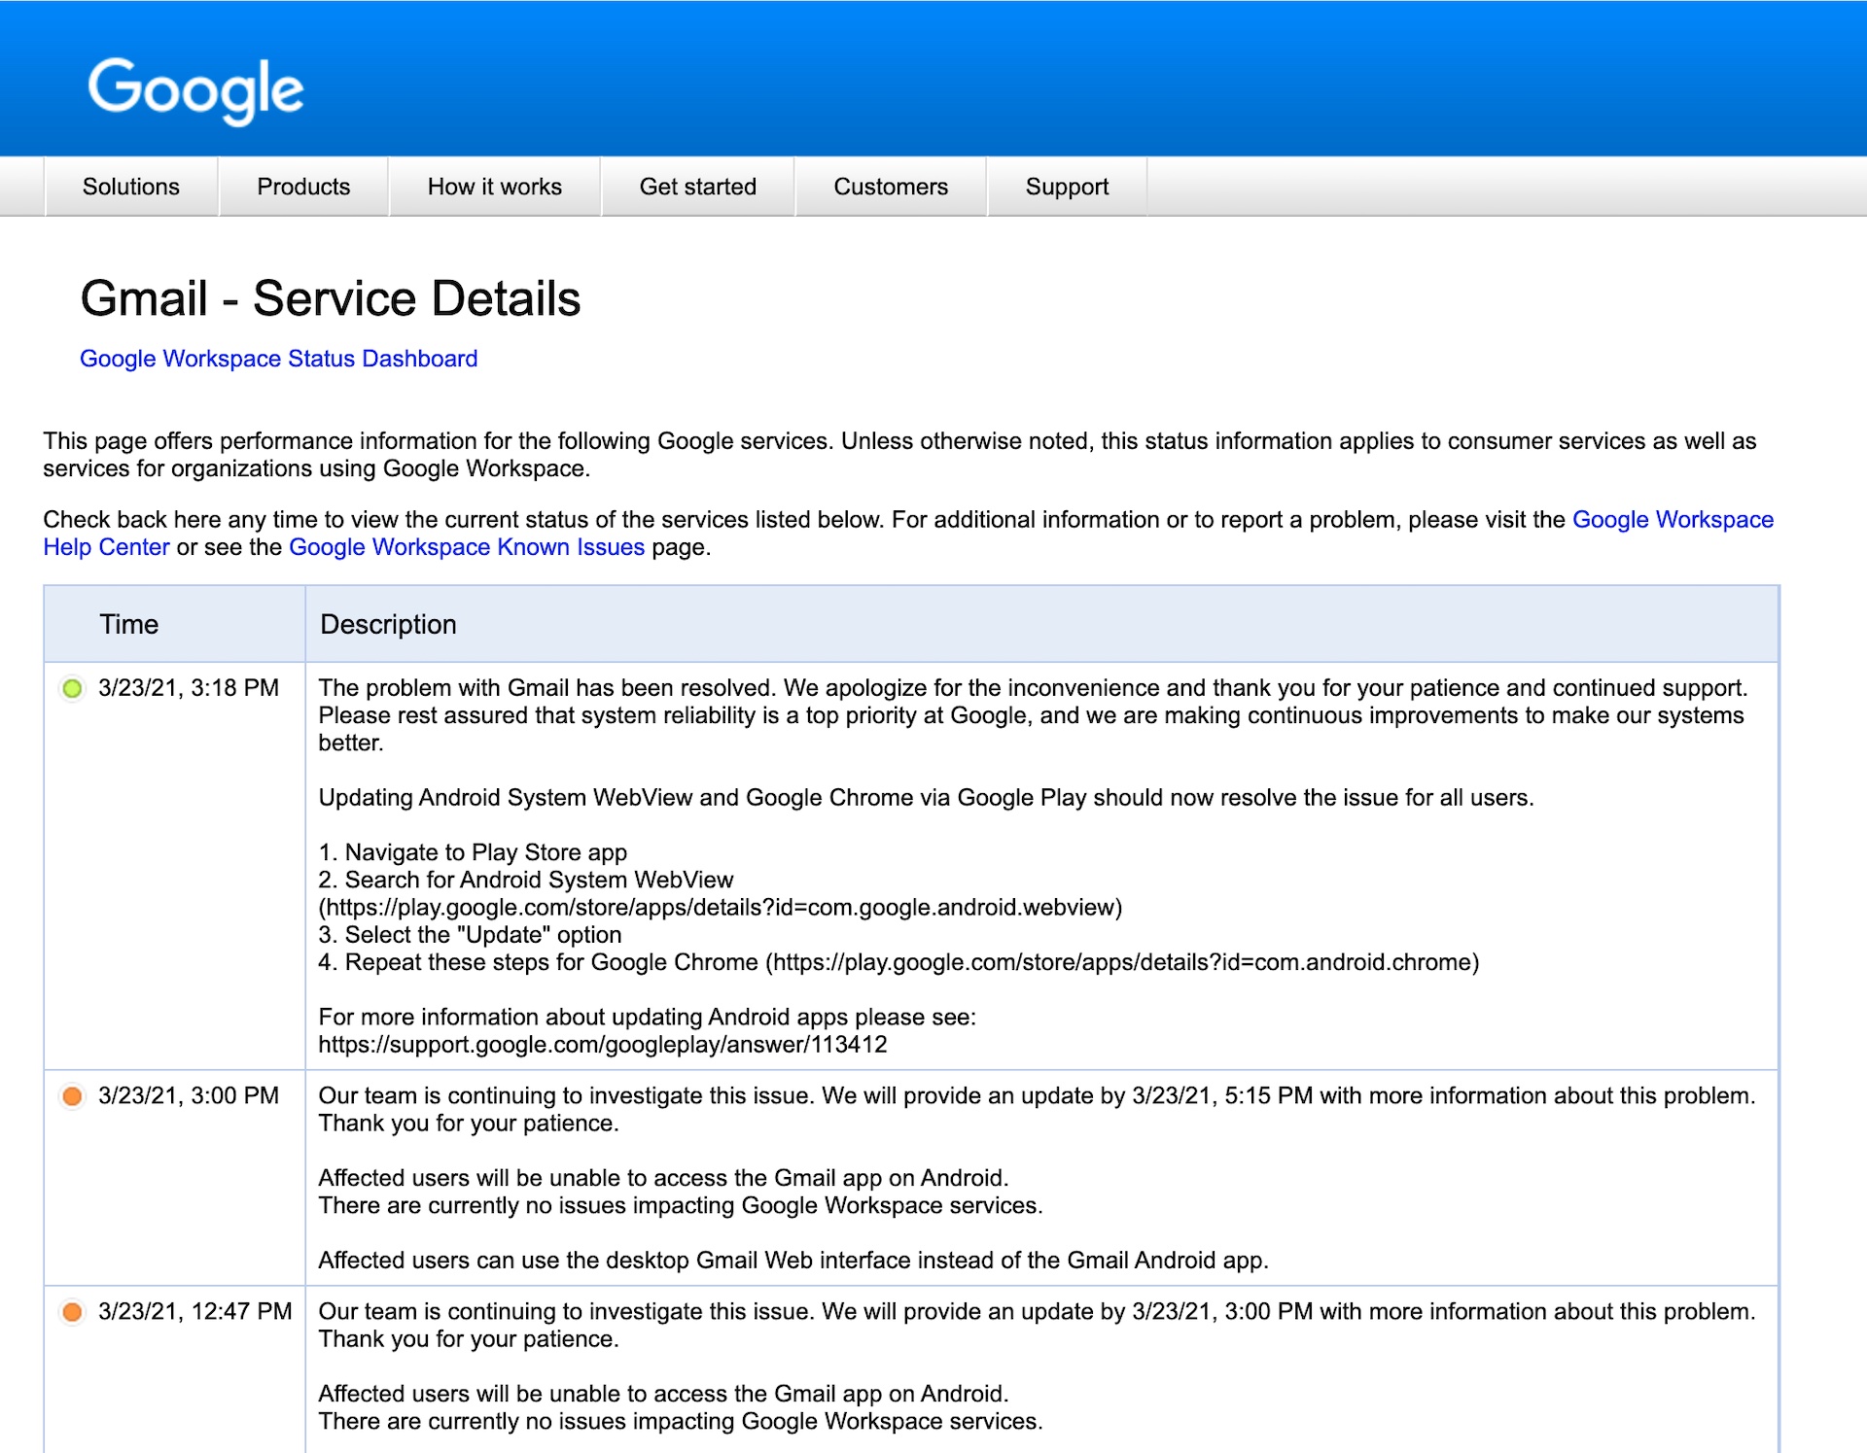The width and height of the screenshot is (1867, 1453).
Task: Select Get started in navigation
Action: 697,187
